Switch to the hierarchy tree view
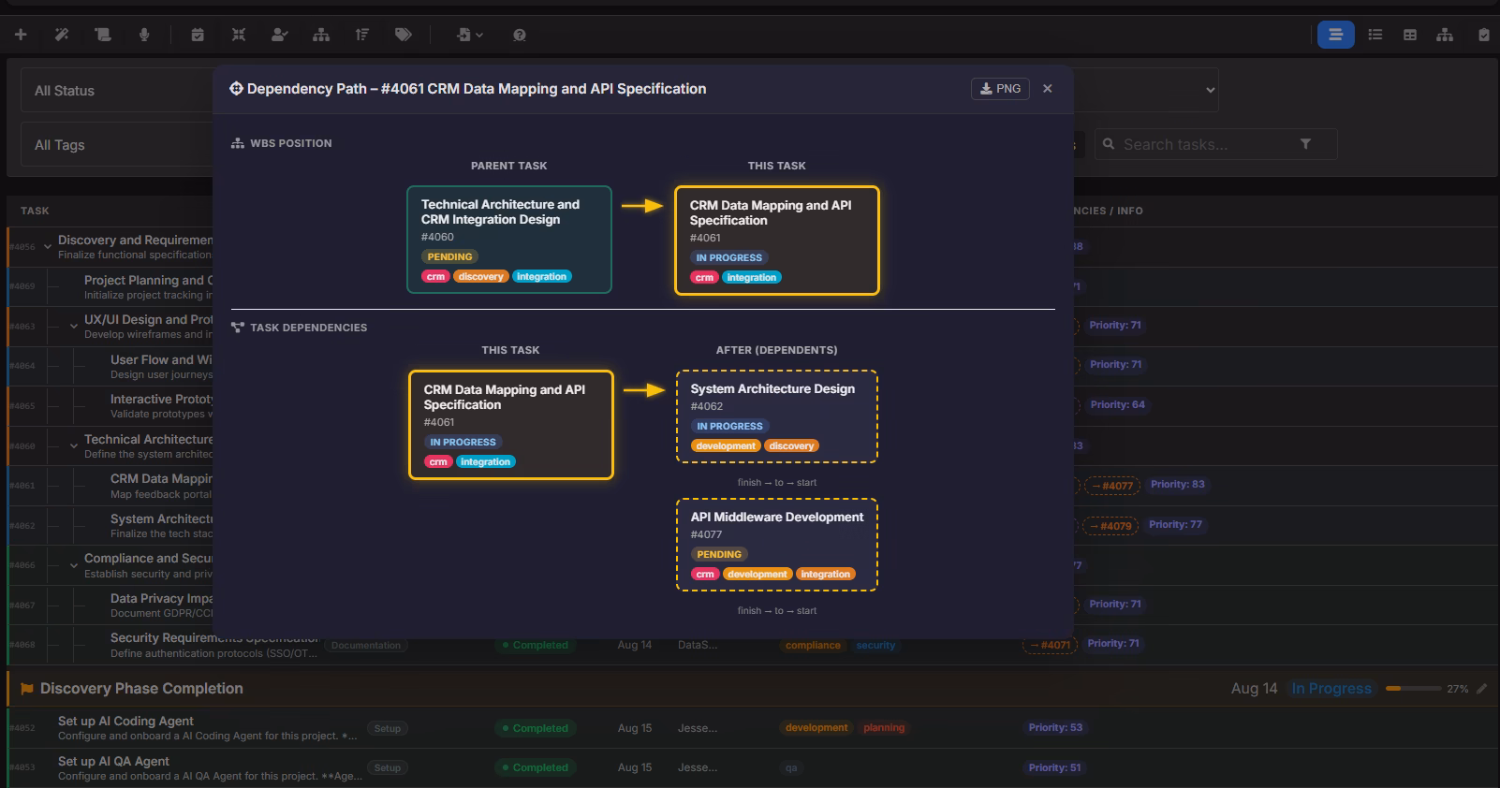 click(x=1446, y=35)
